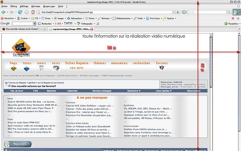Click the blue icon under tutos

(27, 69)
